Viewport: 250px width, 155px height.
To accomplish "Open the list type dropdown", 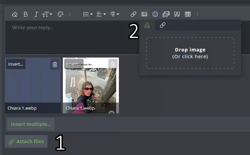I will point(88,14).
